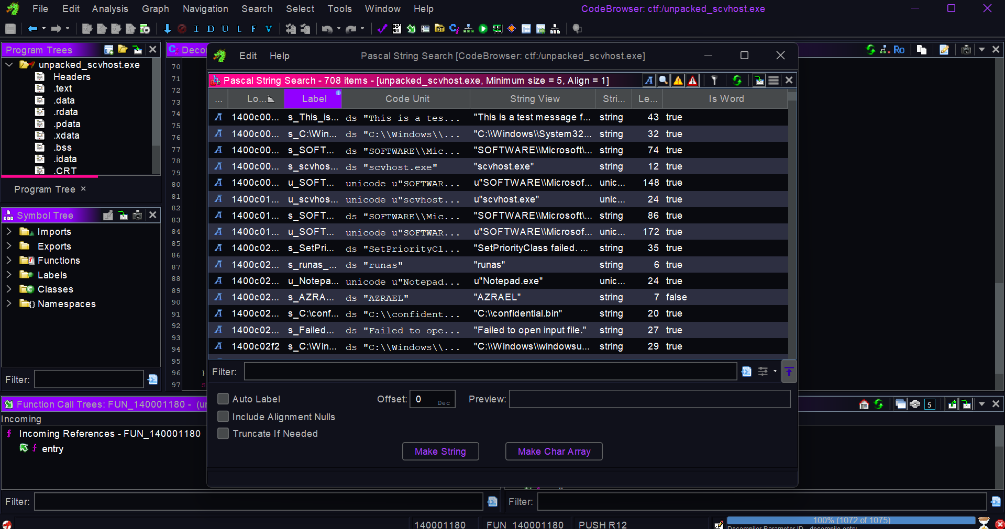
Task: Click the funnel filter icon in string search toolbar
Action: pos(714,80)
